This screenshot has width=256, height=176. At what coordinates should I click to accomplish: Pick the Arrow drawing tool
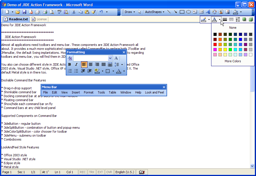[176, 12]
